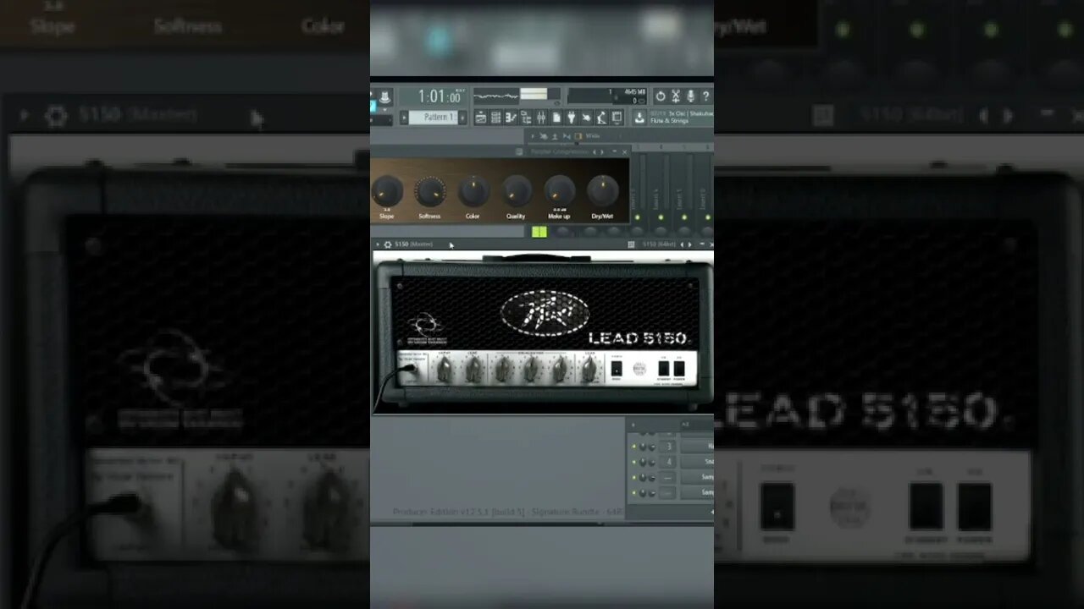Click the orange square mixer toolbar icon
Viewport: 1084px width, 609px height.
[x=577, y=136]
